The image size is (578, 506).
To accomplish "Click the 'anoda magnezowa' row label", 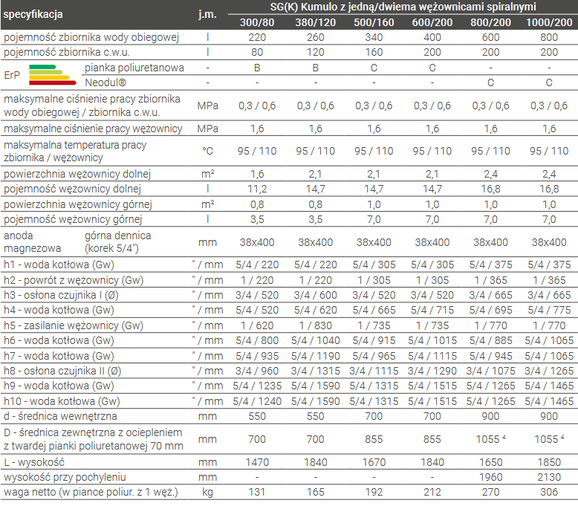I will 30,242.
